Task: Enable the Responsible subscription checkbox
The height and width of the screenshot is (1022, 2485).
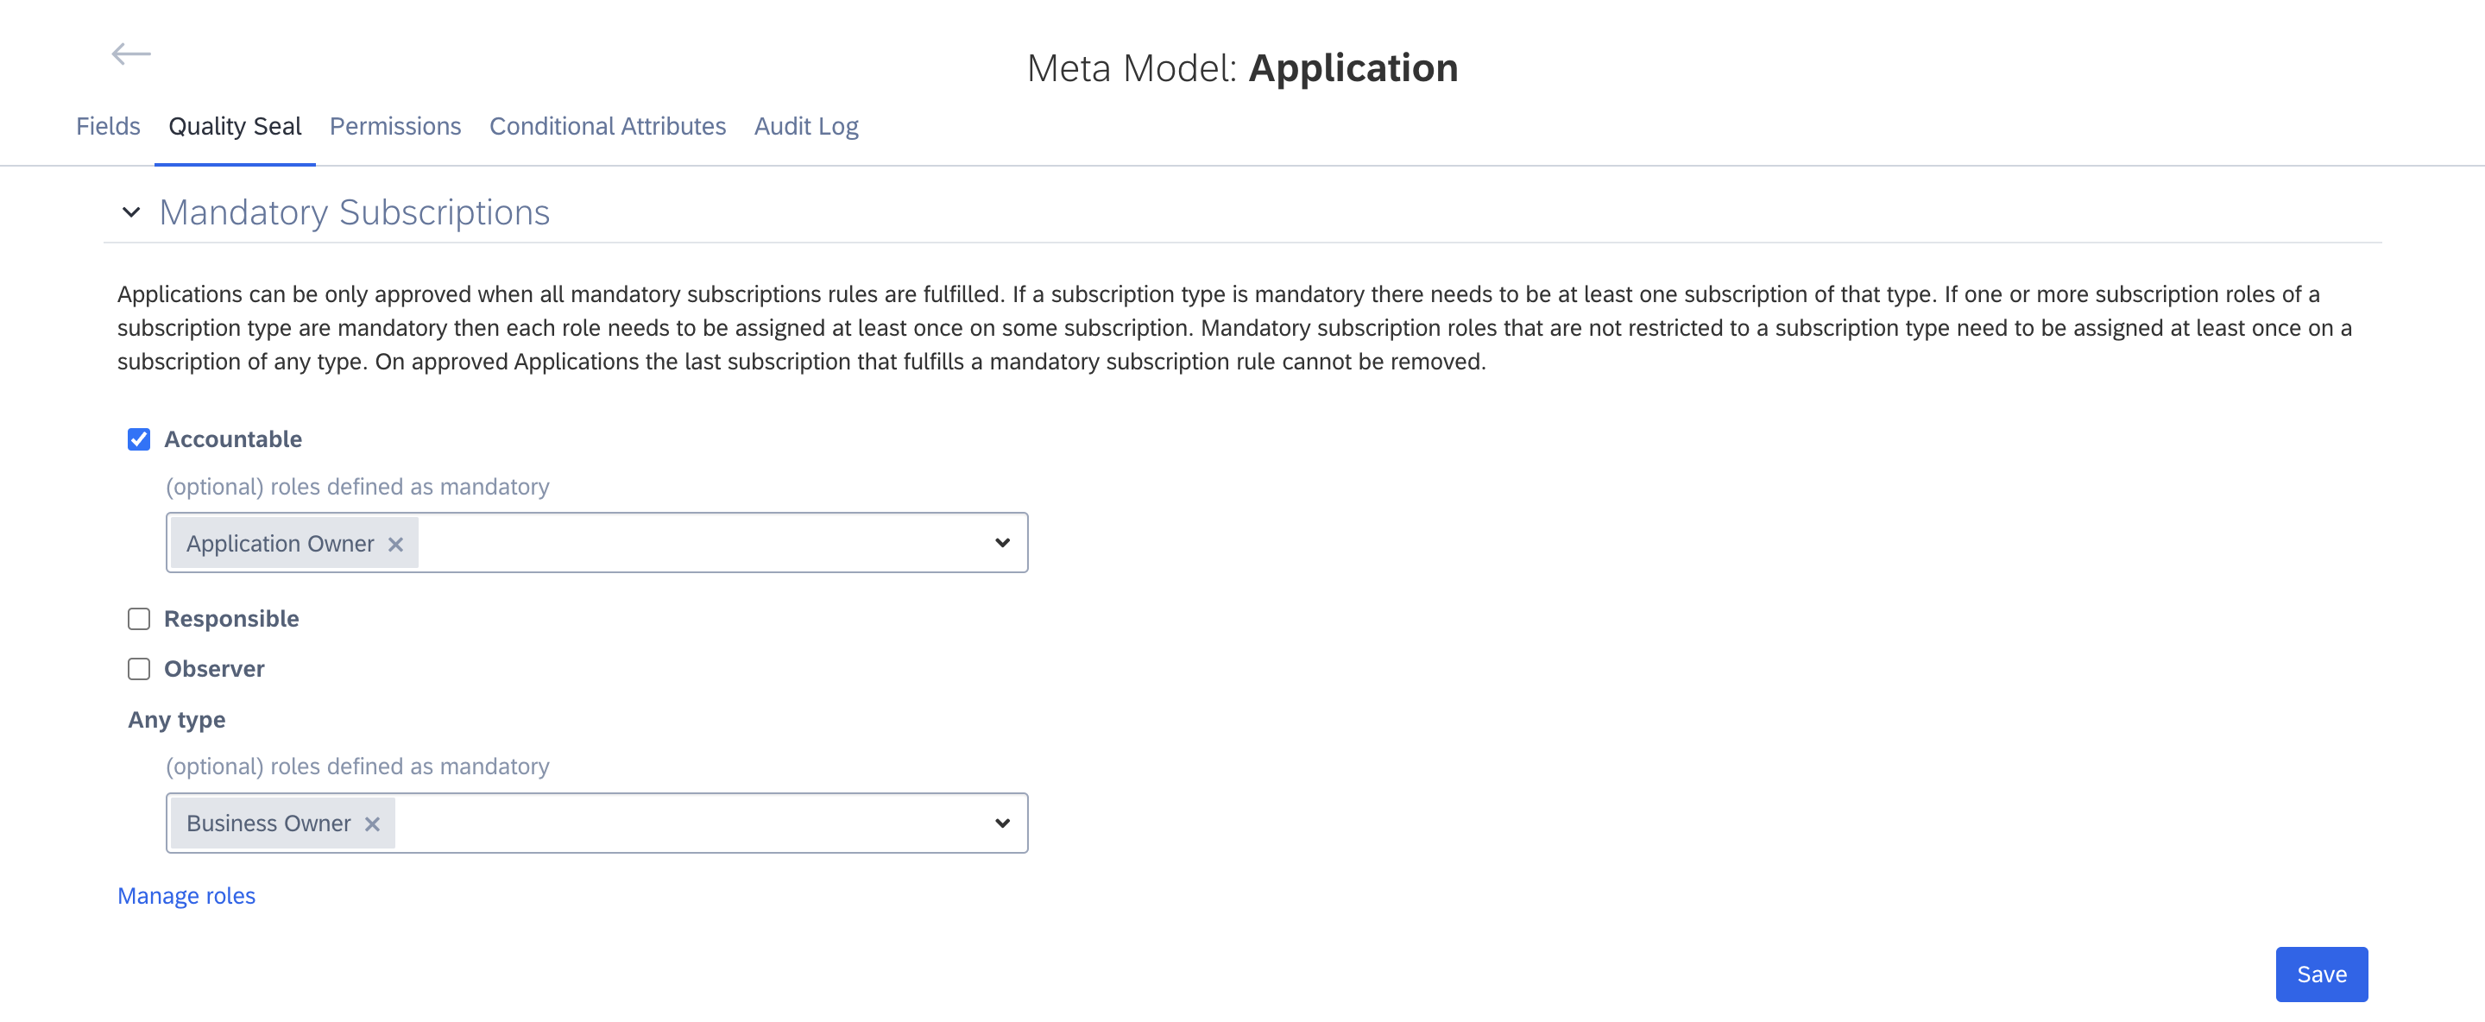Action: click(x=138, y=618)
